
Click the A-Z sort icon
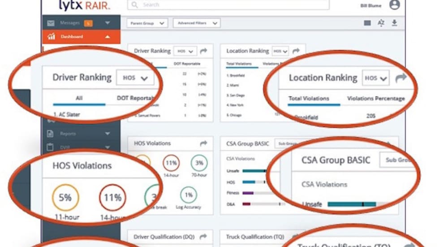point(381,23)
